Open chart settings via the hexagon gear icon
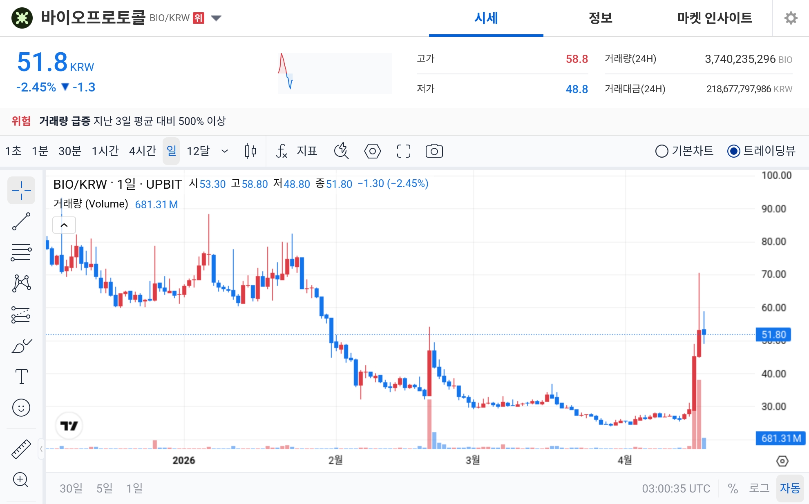Screen dimensions: 809x504 pyautogui.click(x=372, y=151)
